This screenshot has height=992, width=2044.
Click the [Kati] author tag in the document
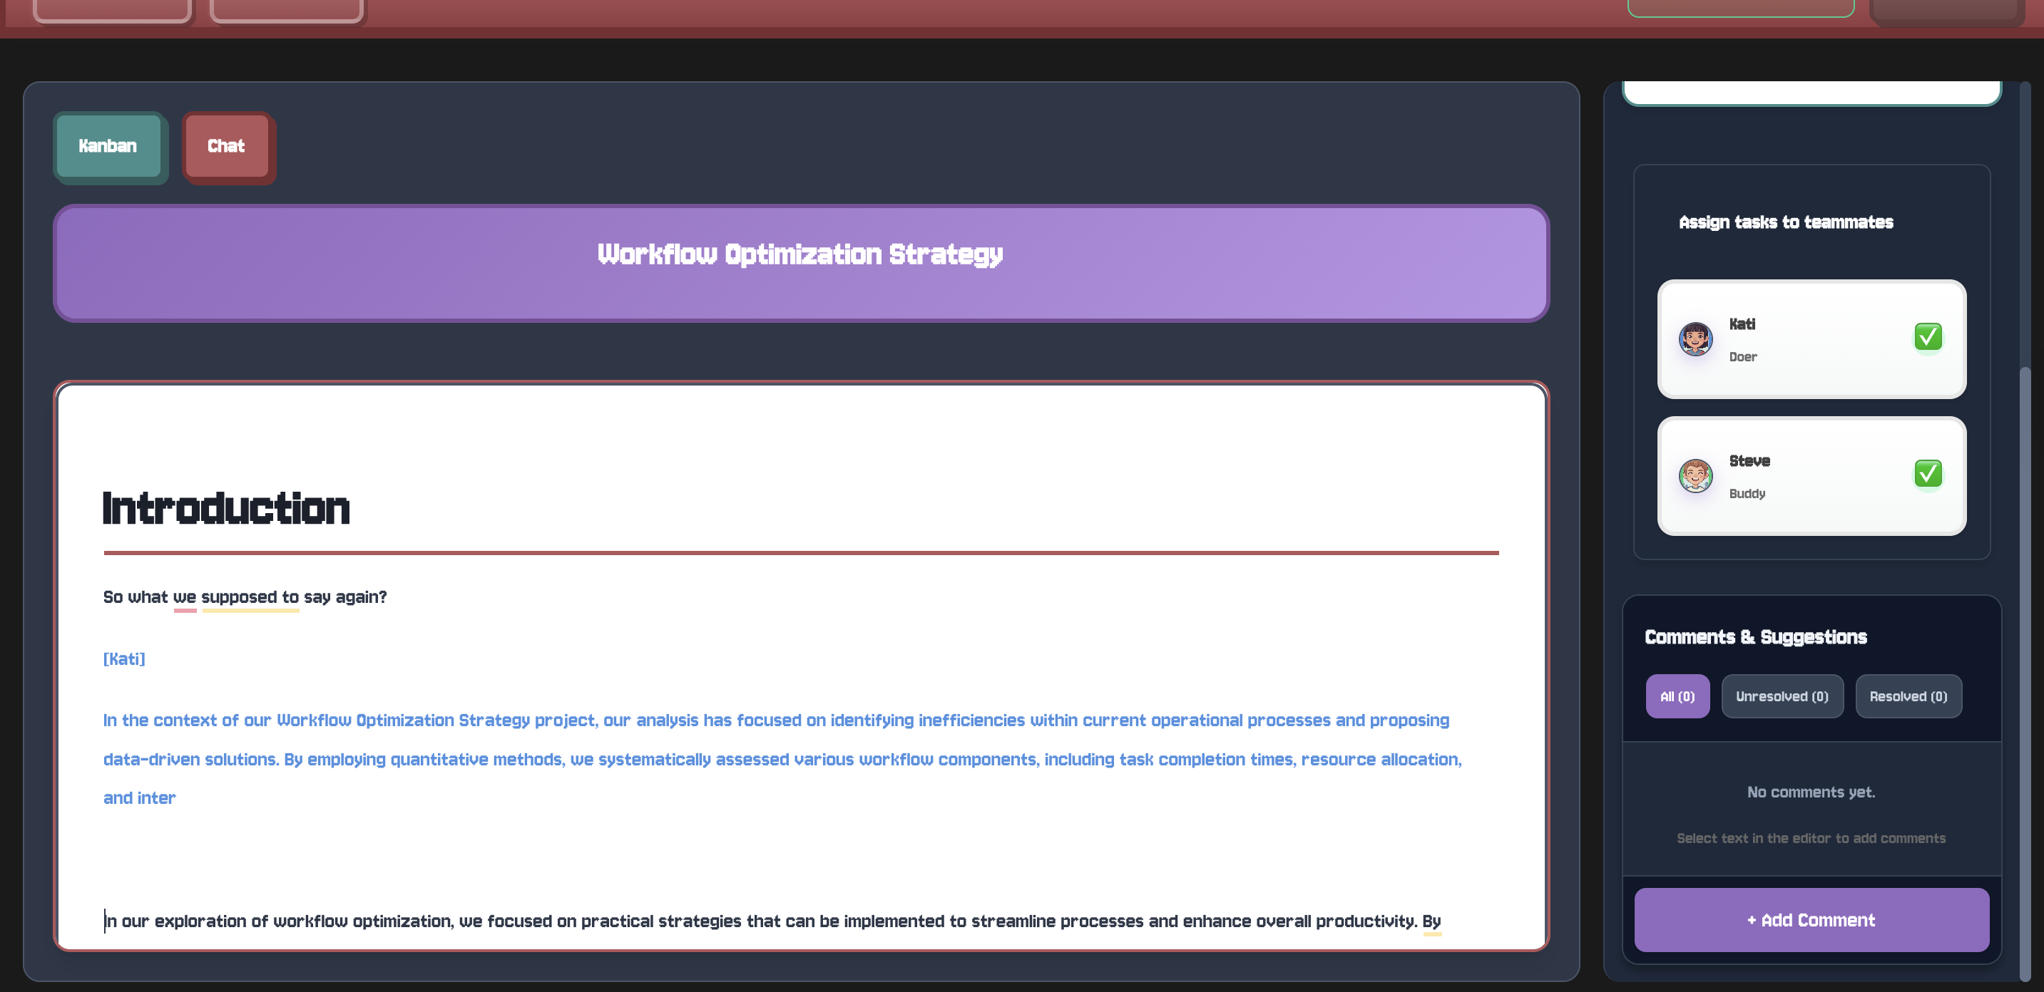[x=124, y=659]
